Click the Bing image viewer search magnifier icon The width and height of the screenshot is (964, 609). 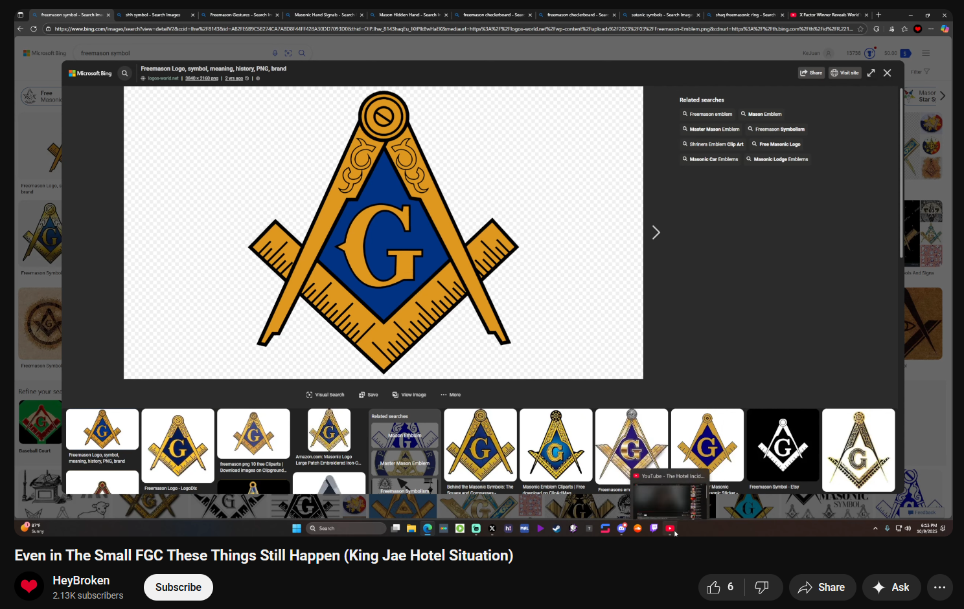point(125,73)
